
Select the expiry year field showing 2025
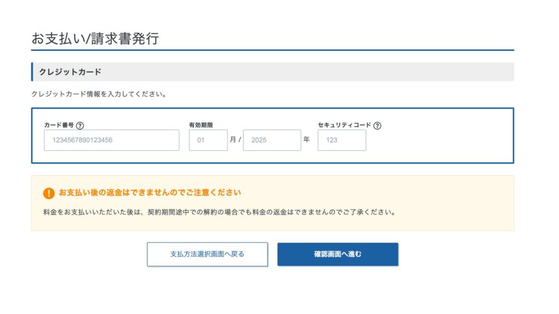[x=272, y=140]
